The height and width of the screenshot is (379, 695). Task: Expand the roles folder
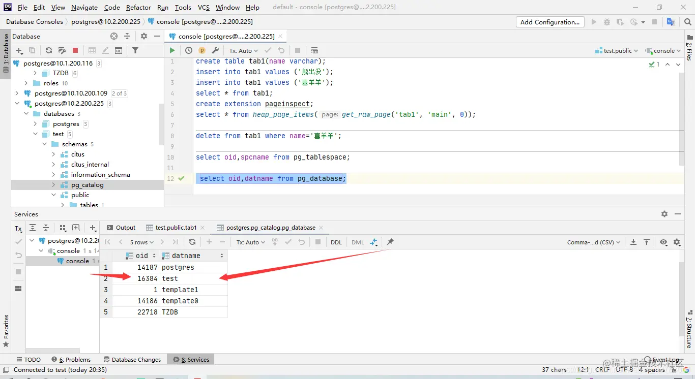point(26,83)
